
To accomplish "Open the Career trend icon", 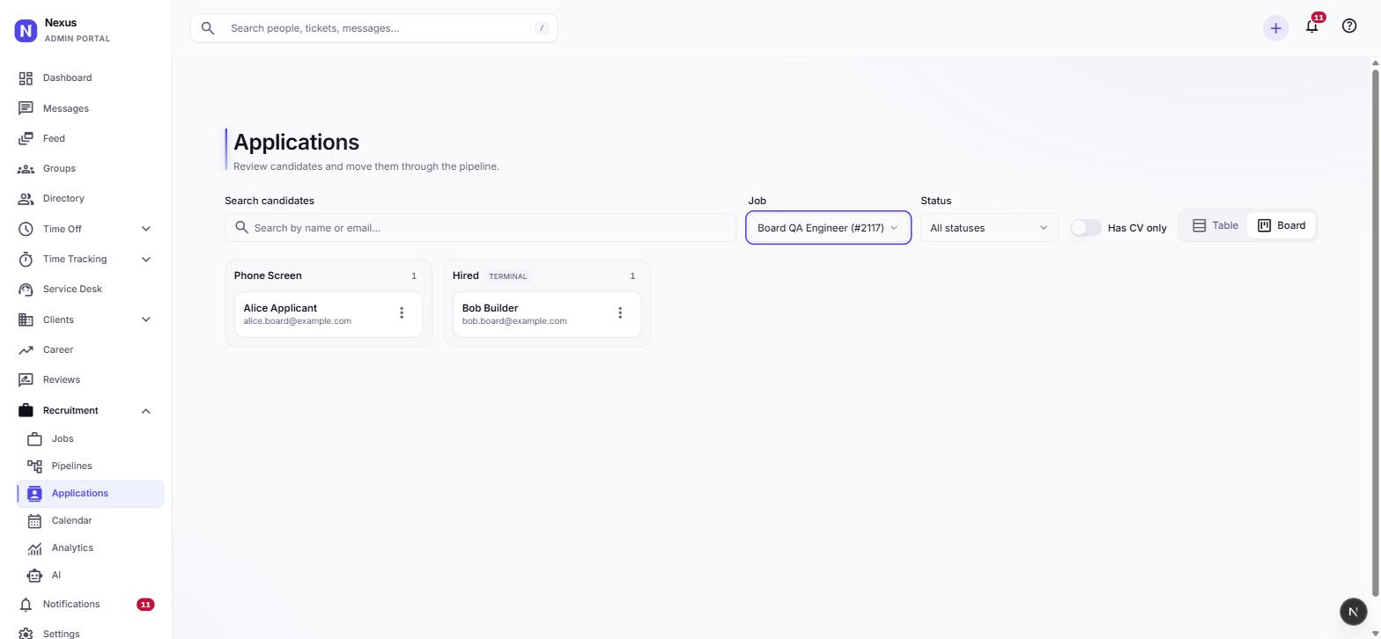I will [26, 349].
